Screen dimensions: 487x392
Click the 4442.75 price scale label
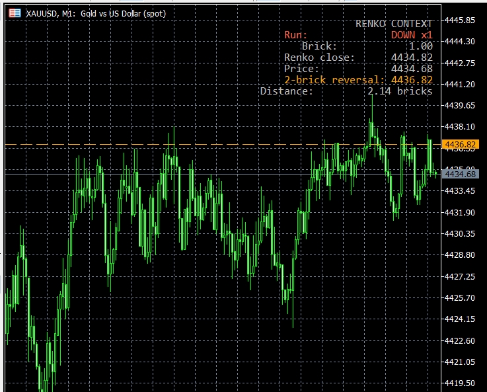[x=460, y=63]
